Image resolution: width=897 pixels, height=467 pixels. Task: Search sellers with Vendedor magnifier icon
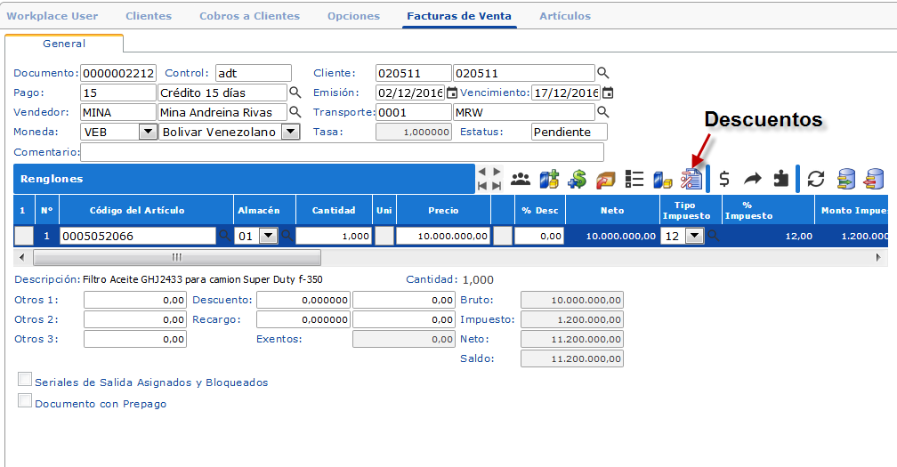[x=295, y=112]
